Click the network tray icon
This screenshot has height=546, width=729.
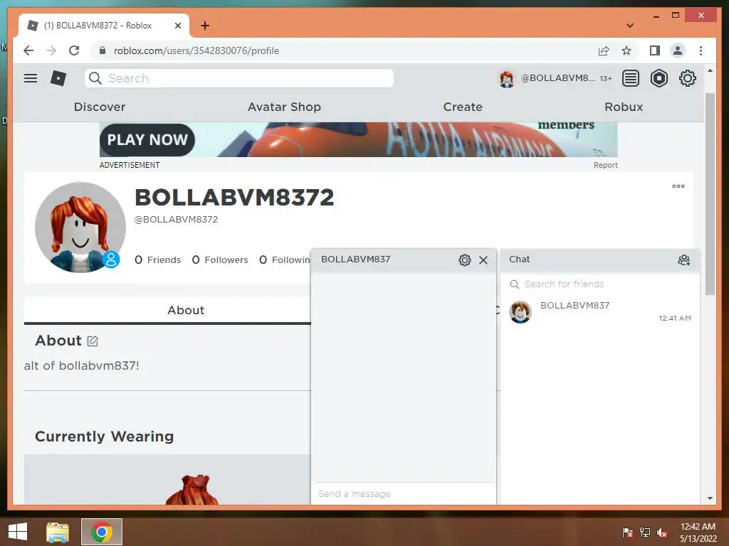click(x=645, y=532)
